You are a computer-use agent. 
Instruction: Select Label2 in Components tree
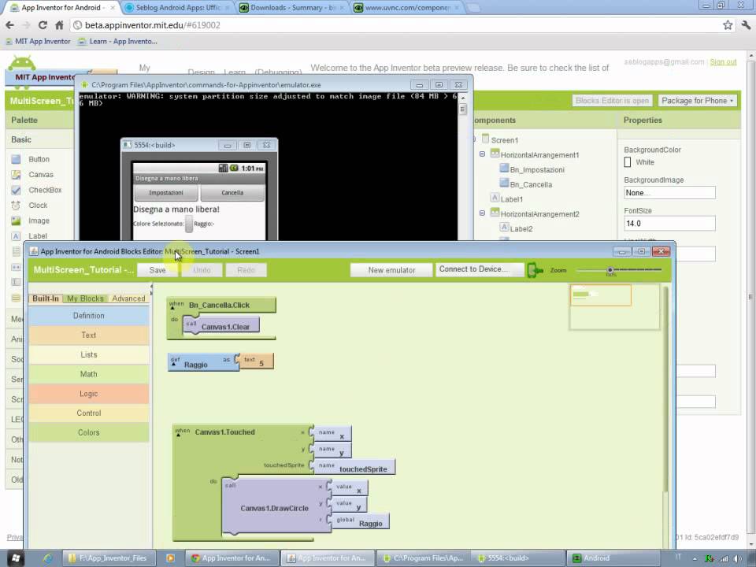516,228
